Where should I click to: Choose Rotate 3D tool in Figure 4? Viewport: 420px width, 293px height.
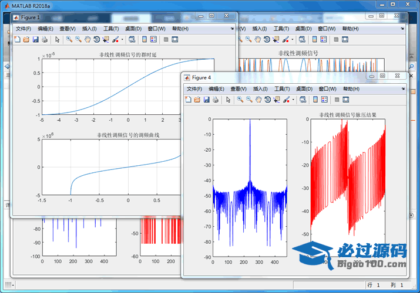click(268, 100)
